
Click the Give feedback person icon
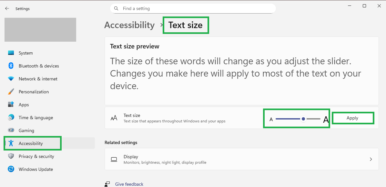[x=107, y=184]
